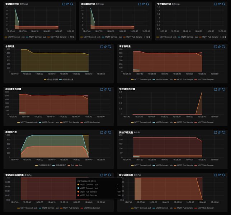Refresh the 虚拟用户数 chart
This screenshot has height=215, width=231.
coord(110,133)
